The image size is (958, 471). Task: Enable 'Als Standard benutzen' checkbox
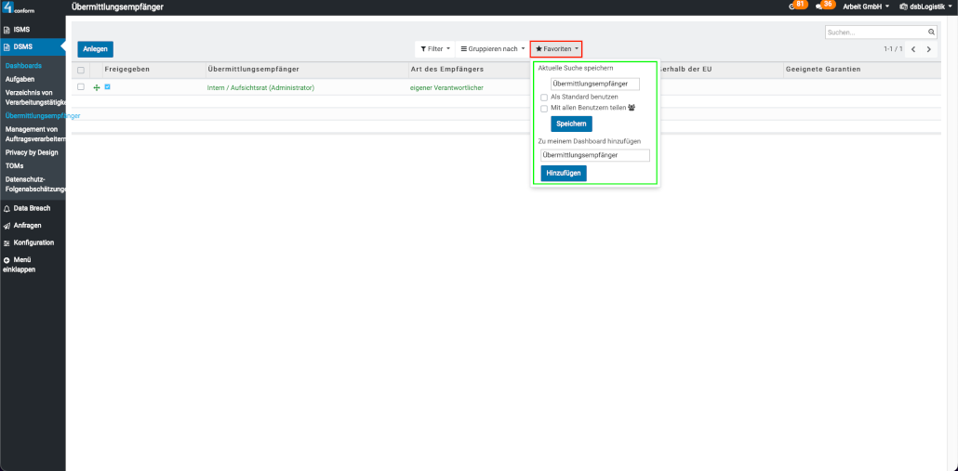point(544,97)
